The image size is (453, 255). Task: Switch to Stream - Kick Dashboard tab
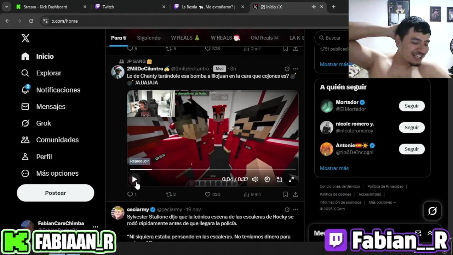point(52,7)
